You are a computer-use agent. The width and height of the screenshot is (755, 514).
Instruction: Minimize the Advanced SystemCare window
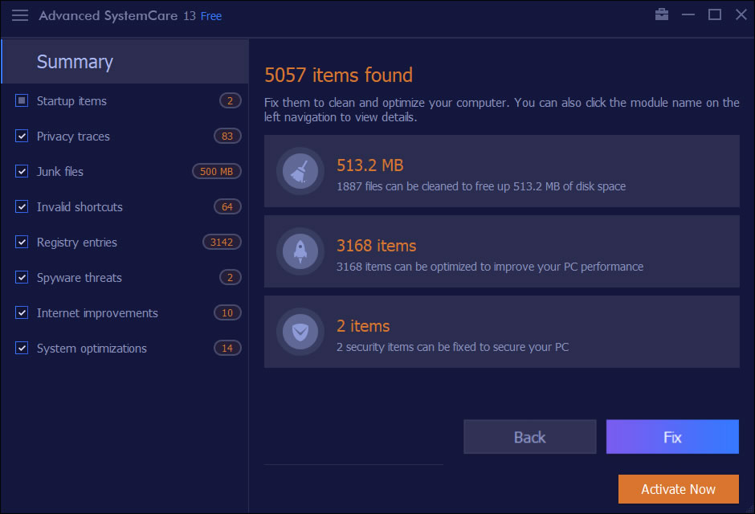click(688, 15)
